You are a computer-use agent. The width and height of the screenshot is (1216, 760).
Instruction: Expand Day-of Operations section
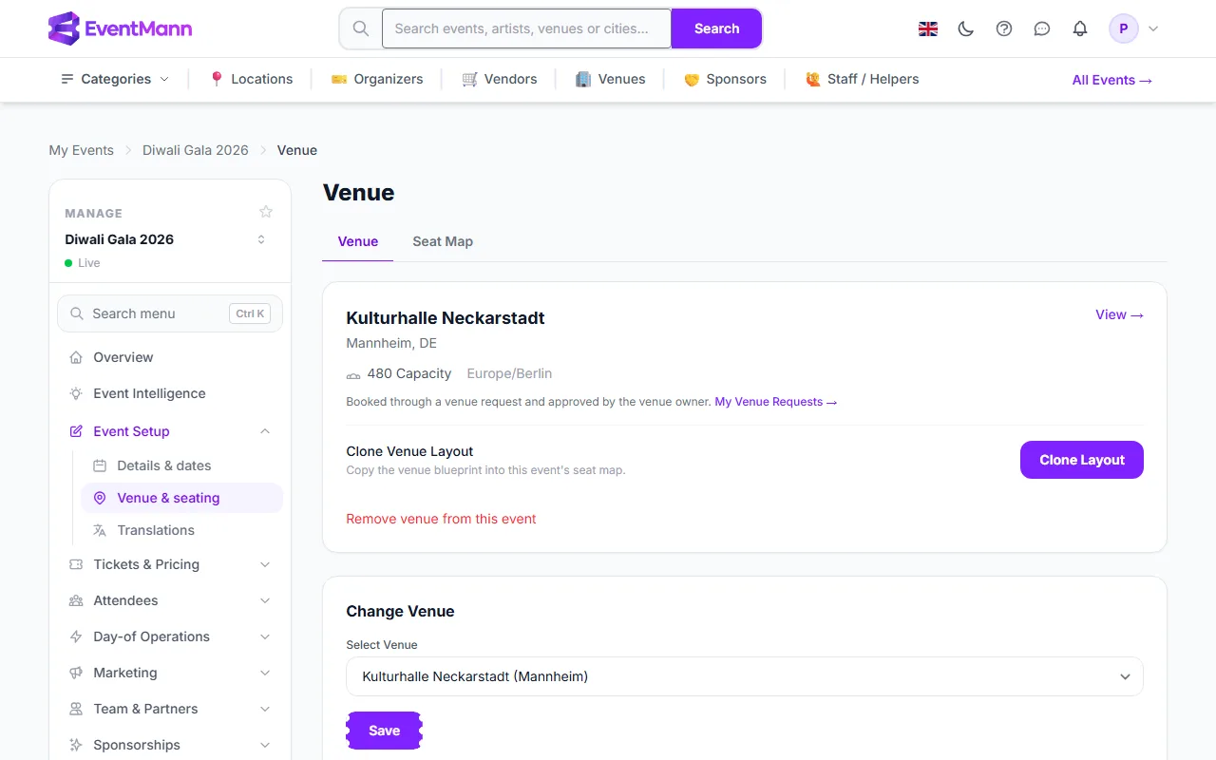[x=170, y=636]
